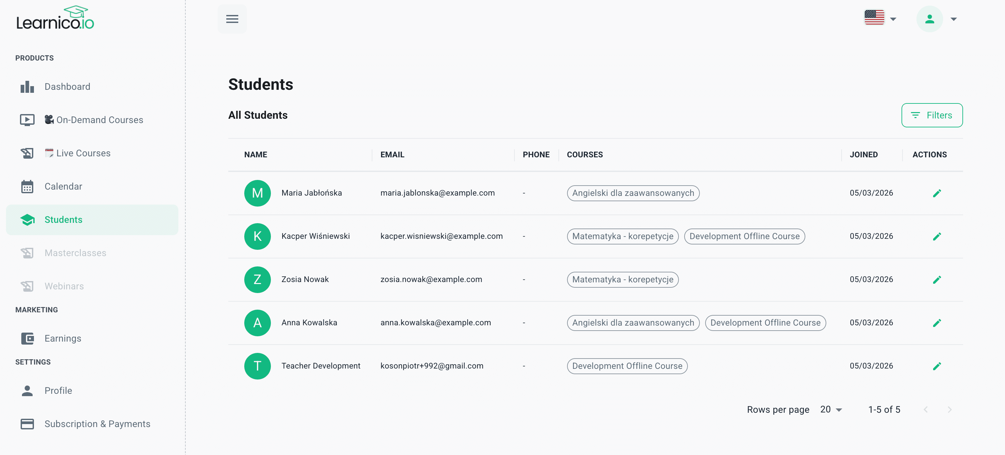Open Rows per page dropdown
The image size is (1005, 455).
point(831,409)
